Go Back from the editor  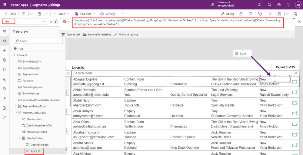(11, 14)
